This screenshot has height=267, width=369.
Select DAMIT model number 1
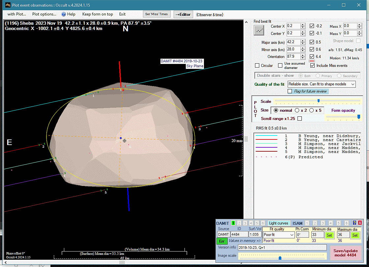[233, 223]
